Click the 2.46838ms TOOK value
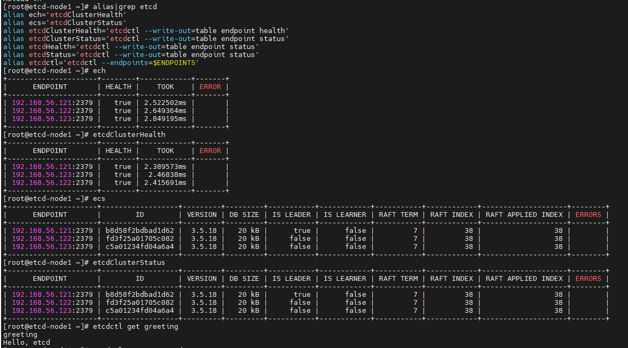 click(x=167, y=174)
